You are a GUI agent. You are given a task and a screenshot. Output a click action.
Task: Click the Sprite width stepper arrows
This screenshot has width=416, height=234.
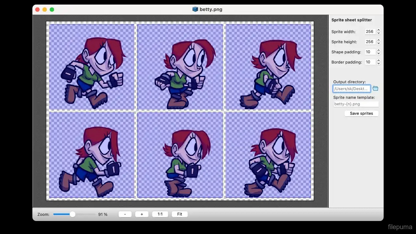tap(379, 32)
